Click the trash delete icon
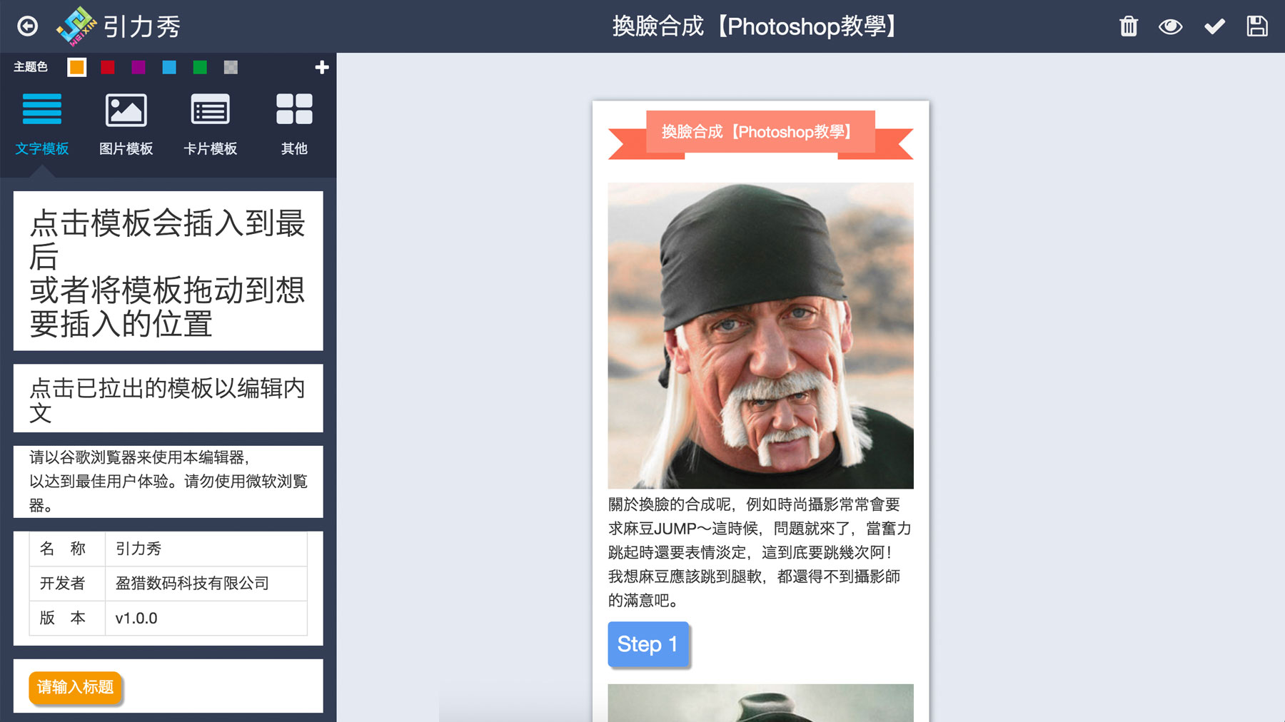 tap(1128, 26)
